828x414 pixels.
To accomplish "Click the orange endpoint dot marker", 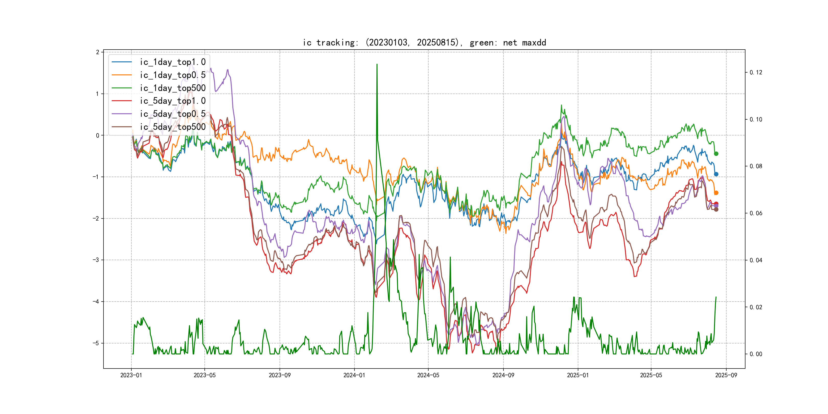I will [x=716, y=193].
